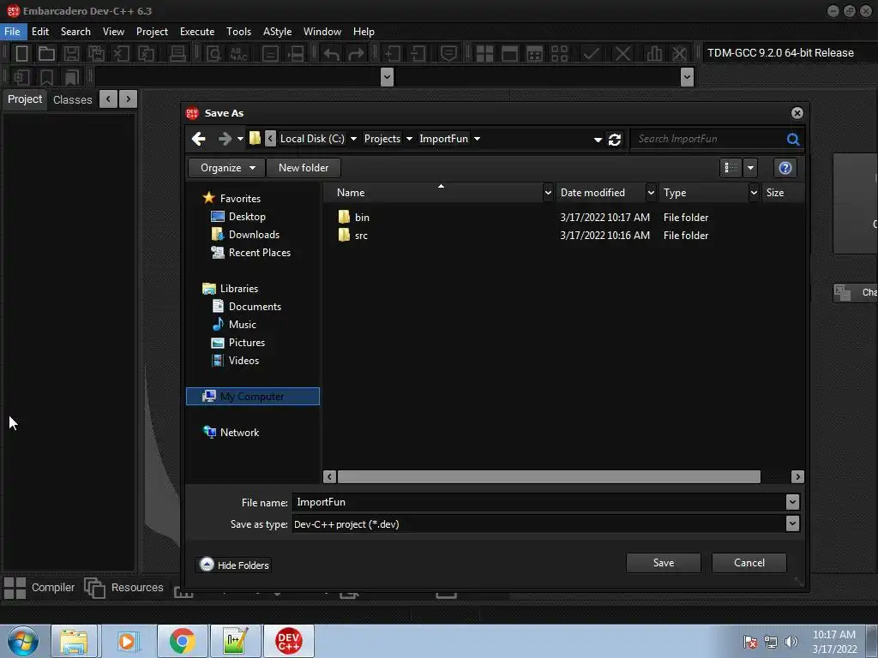Click the Open project folder toolbar icon
This screenshot has height=658, width=878.
coord(46,54)
